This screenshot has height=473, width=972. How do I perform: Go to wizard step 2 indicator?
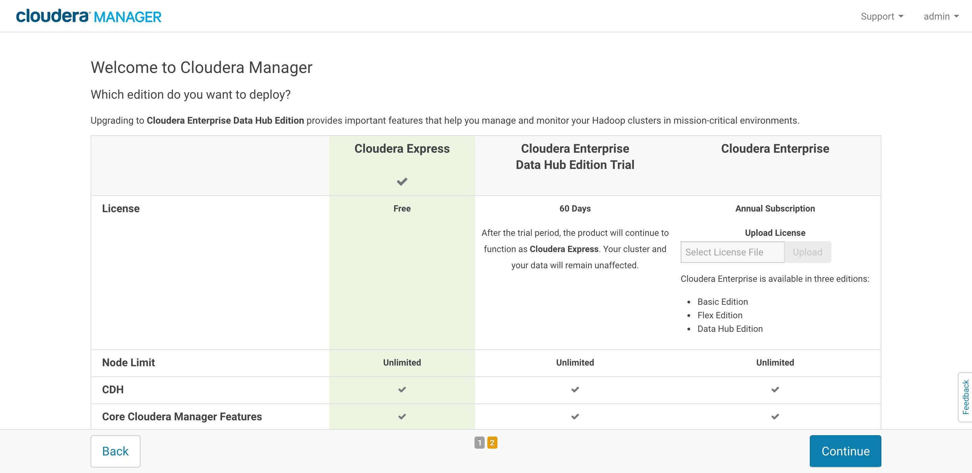pos(492,443)
